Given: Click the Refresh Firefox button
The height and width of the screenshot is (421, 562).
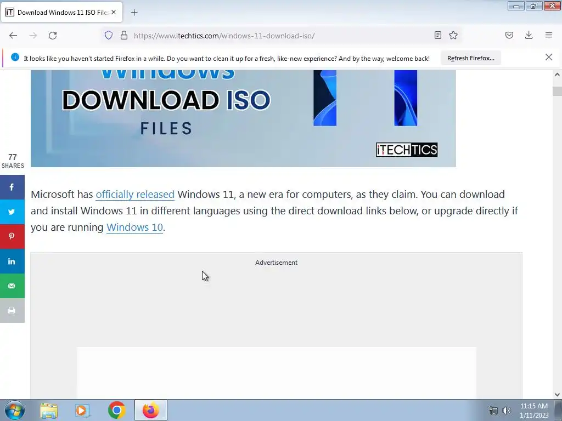Looking at the screenshot, I should [x=470, y=58].
